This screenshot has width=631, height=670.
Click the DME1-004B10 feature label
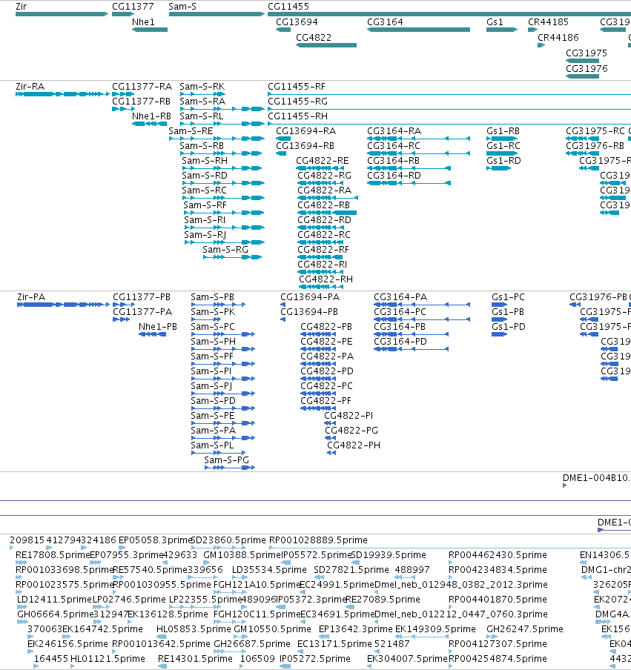point(596,478)
